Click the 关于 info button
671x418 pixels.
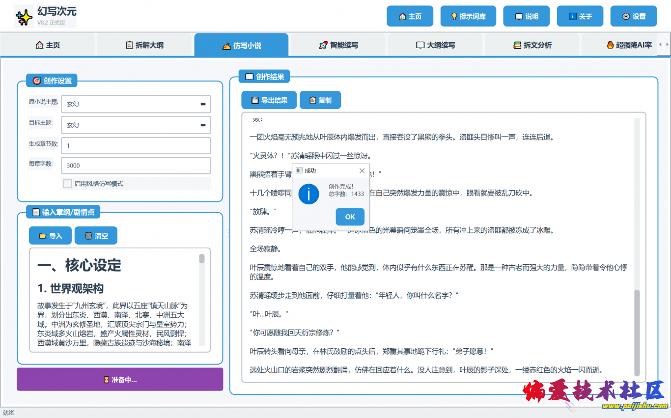pos(580,16)
